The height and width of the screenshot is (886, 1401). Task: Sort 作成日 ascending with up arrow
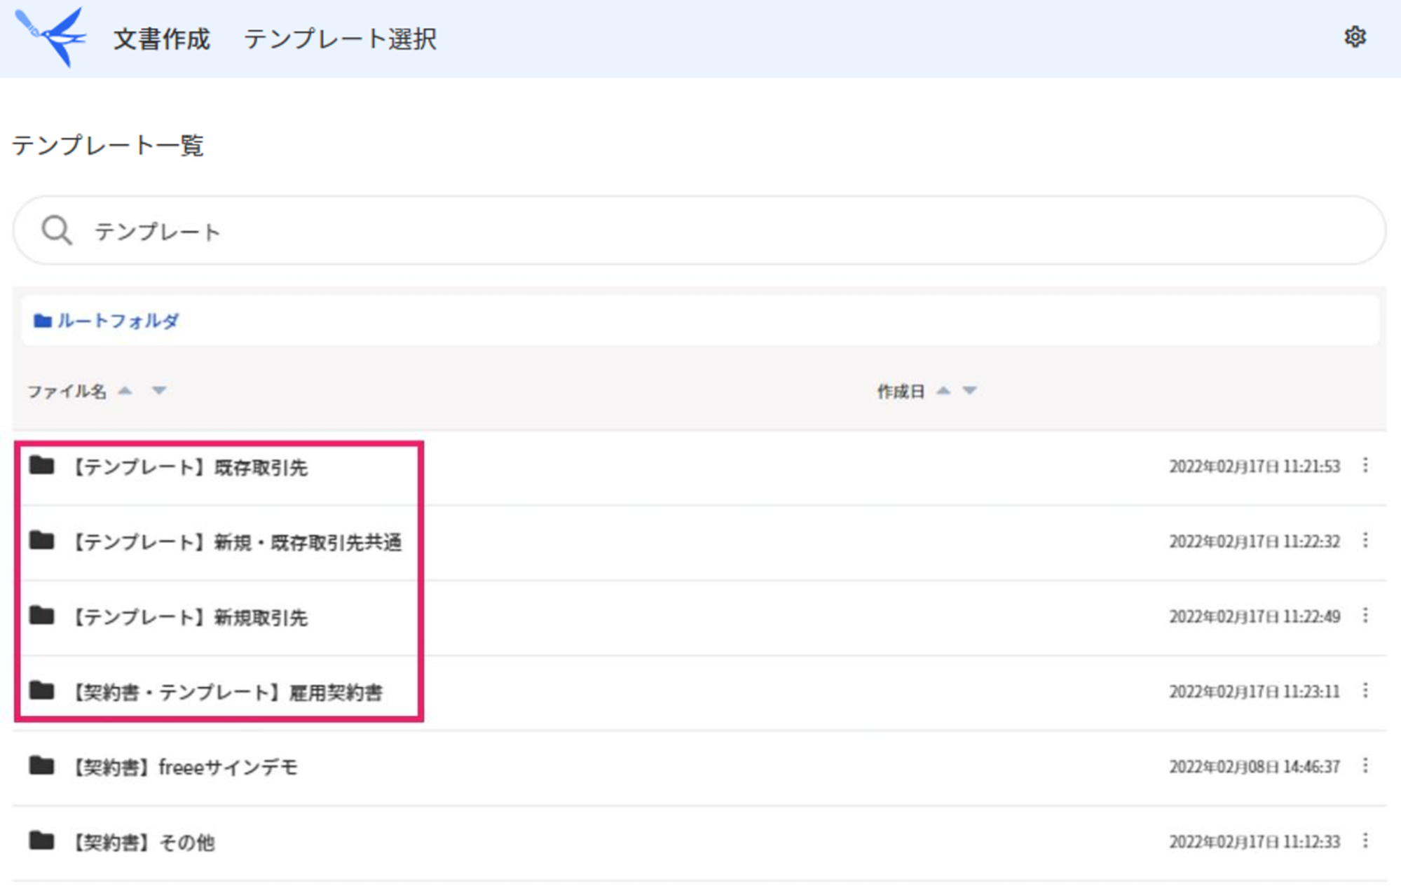(x=943, y=391)
